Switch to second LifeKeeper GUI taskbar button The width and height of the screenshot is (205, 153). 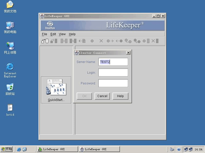pos(99,149)
